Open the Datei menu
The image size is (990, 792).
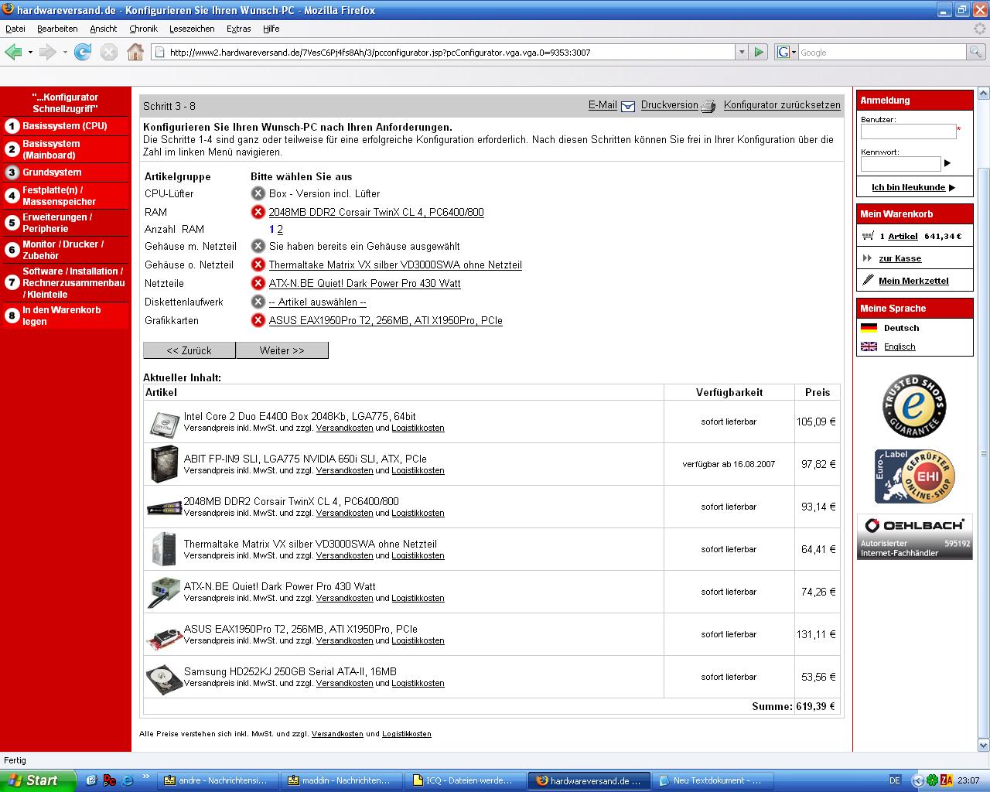coord(15,29)
